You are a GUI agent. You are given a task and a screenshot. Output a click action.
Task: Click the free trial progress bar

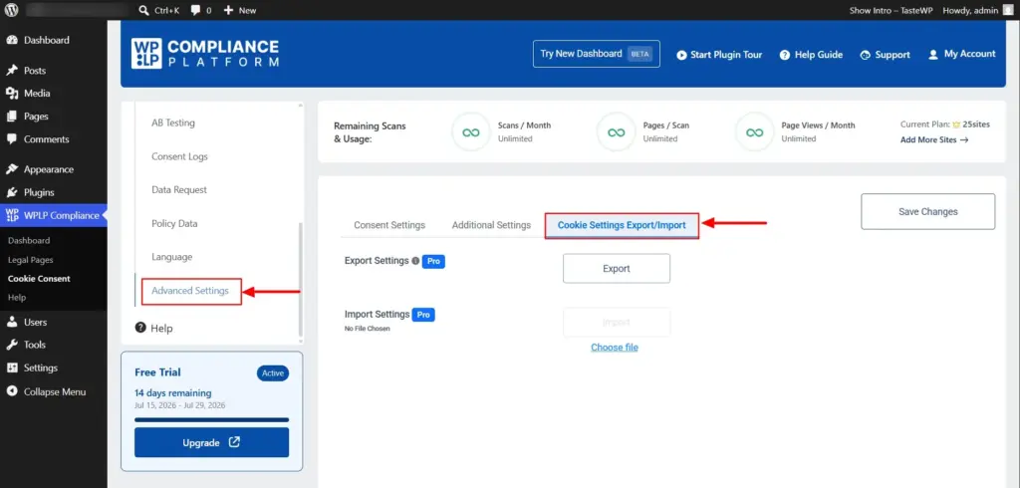[211, 419]
